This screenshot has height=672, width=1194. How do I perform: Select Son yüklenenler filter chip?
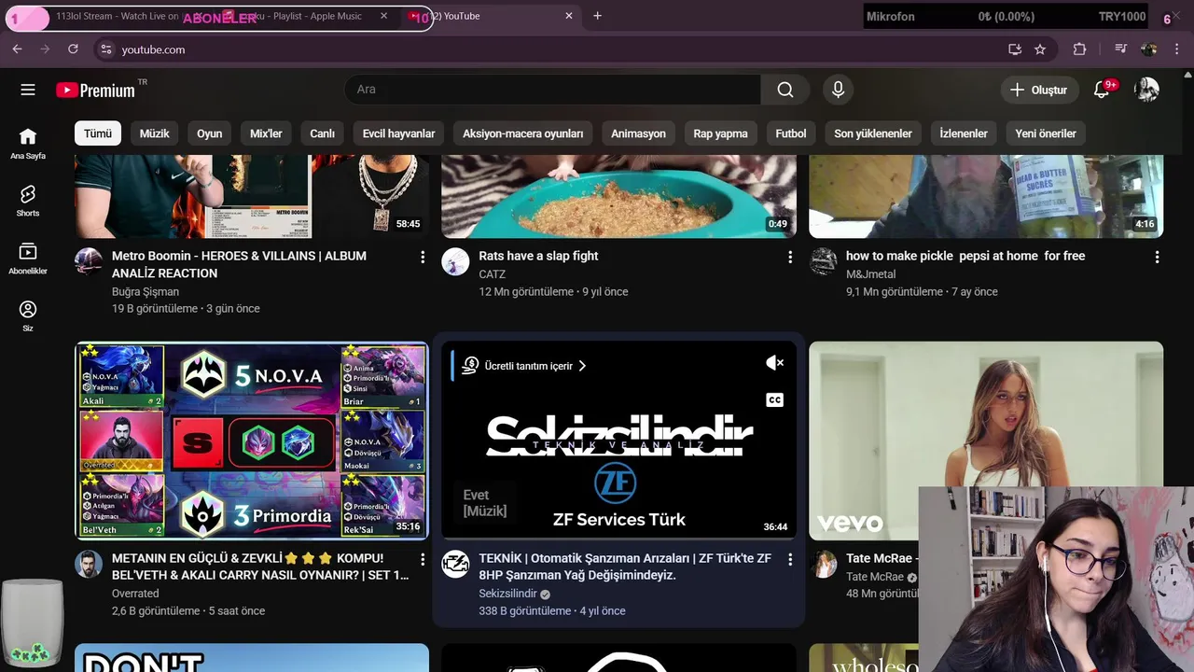(x=873, y=133)
